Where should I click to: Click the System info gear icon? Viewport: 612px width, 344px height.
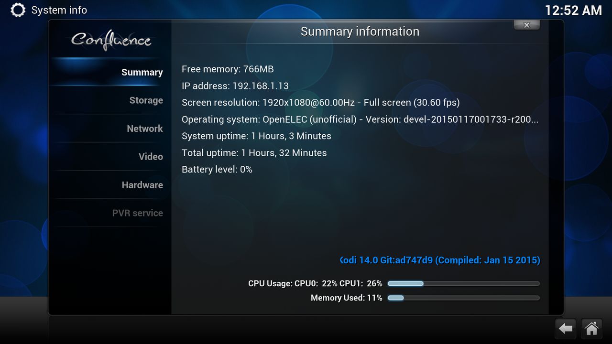[18, 10]
